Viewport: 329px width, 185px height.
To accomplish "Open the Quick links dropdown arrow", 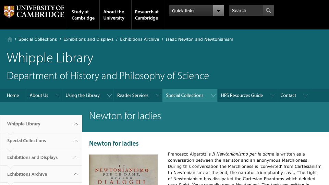I will click(218, 11).
